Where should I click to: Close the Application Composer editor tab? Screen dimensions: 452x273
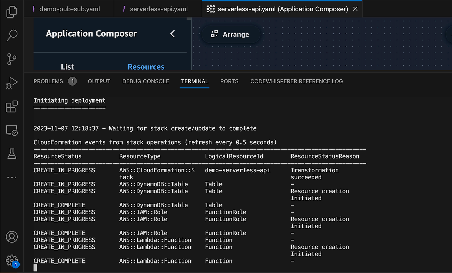pyautogui.click(x=355, y=9)
